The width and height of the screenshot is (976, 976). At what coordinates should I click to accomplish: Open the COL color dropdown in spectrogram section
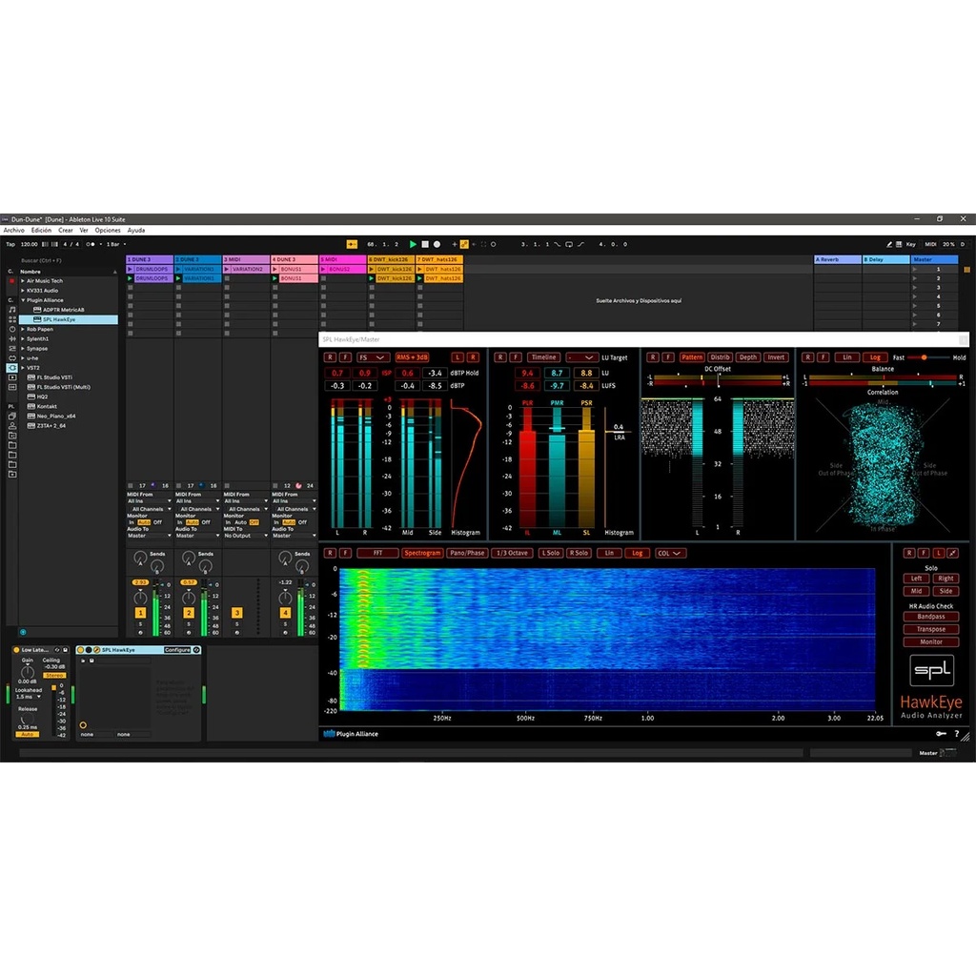670,553
